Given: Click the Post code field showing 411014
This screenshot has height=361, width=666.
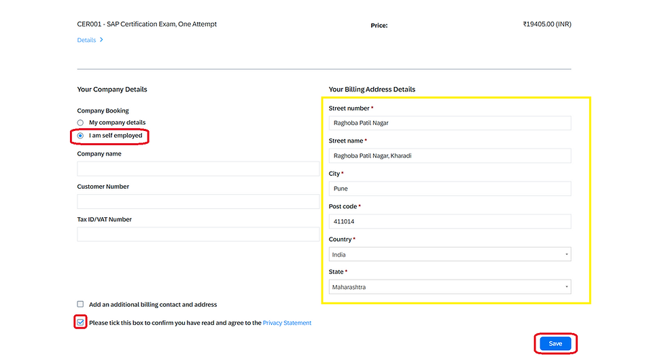Looking at the screenshot, I should 450,221.
